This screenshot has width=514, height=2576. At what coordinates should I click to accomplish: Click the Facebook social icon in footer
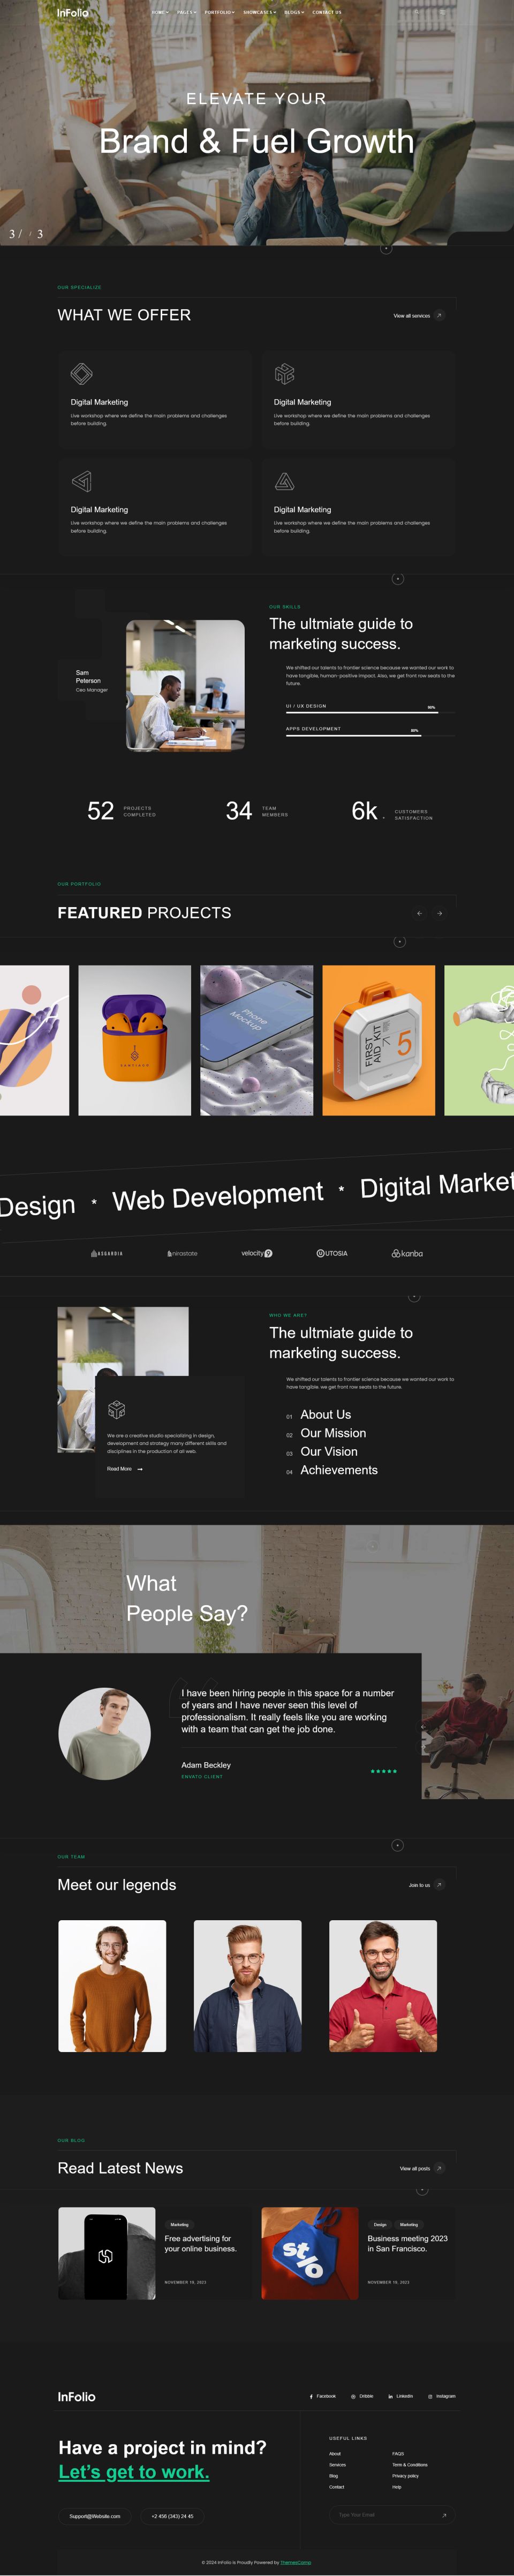click(323, 2396)
